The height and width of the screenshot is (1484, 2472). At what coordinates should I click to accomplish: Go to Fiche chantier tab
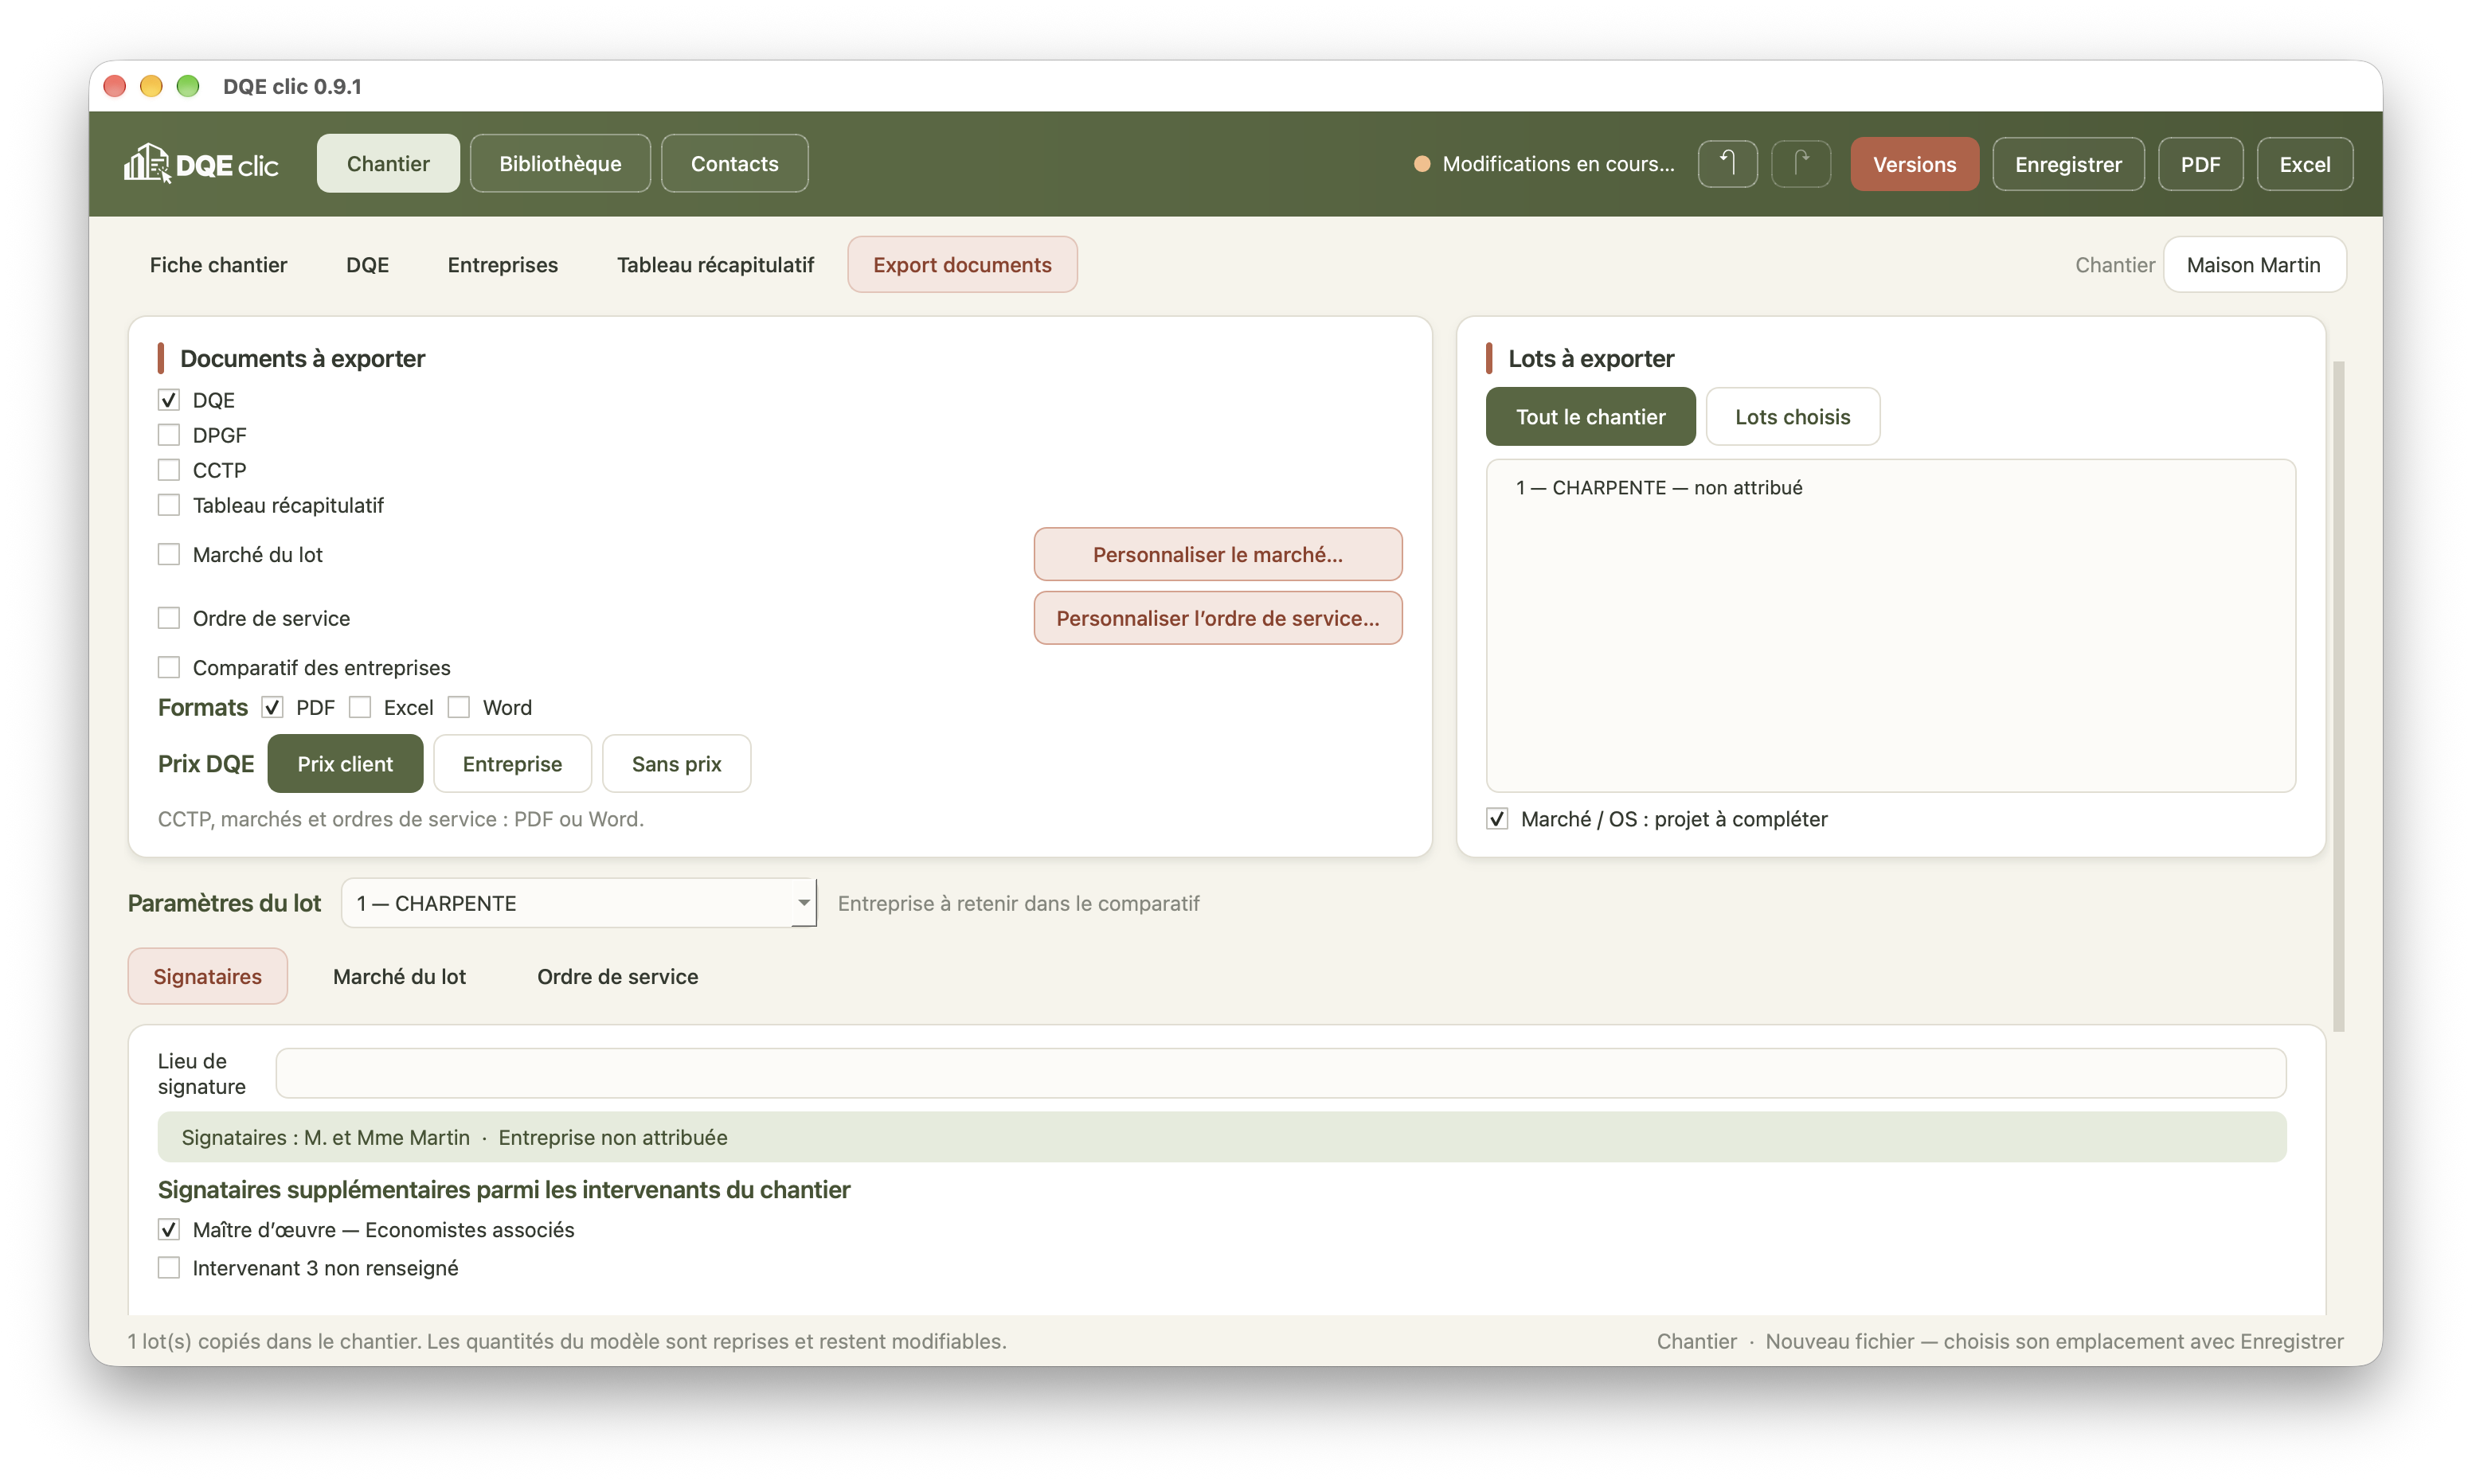tap(218, 265)
